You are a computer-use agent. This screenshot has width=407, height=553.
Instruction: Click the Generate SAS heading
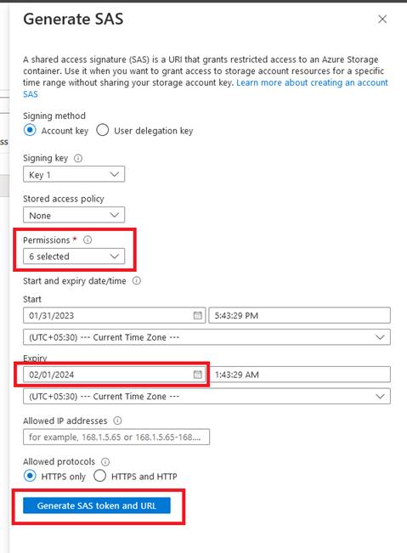[73, 19]
